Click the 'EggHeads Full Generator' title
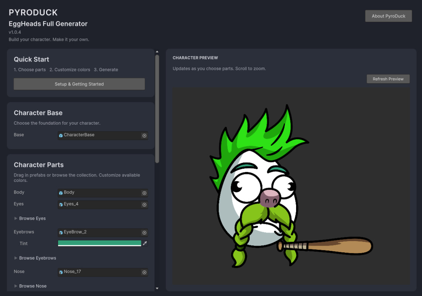422x296 pixels. 48,24
